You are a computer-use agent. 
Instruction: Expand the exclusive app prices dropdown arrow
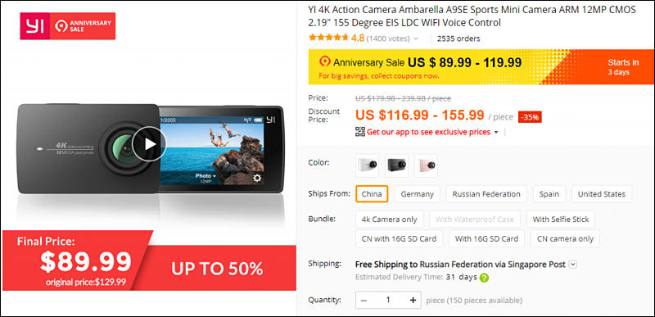click(x=496, y=133)
